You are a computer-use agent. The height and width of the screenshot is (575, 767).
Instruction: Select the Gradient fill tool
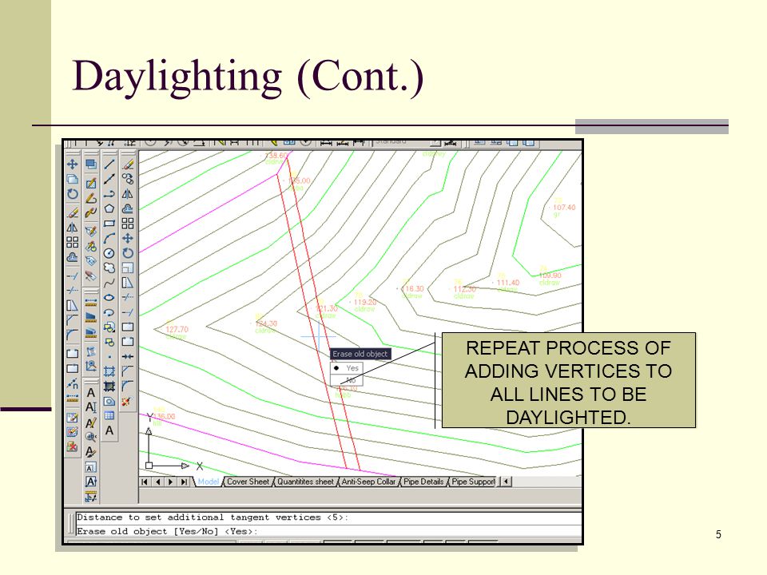[109, 387]
